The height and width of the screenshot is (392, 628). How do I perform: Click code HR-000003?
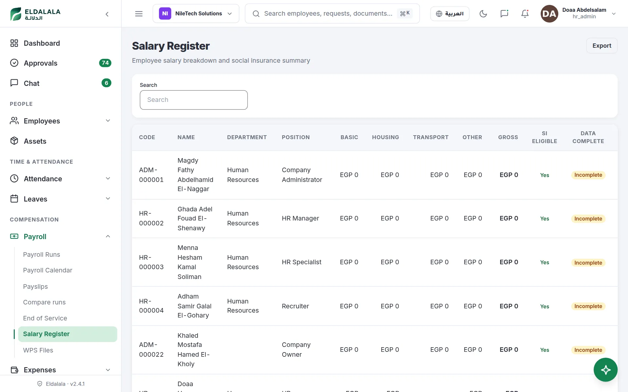point(151,262)
